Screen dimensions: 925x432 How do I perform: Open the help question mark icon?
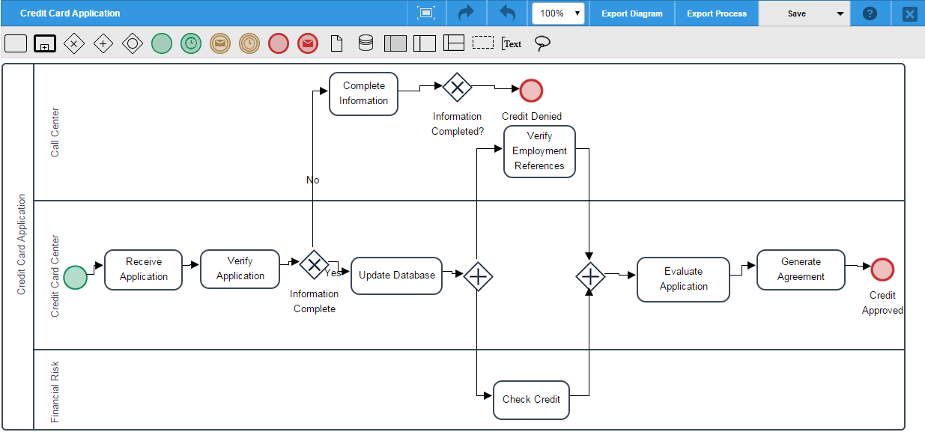coord(870,13)
